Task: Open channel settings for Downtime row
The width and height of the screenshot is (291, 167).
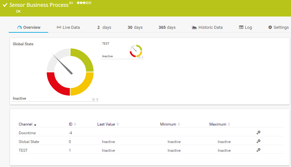Action: click(258, 132)
